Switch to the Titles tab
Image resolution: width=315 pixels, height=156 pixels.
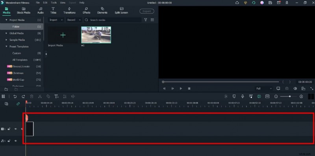pyautogui.click(x=53, y=11)
